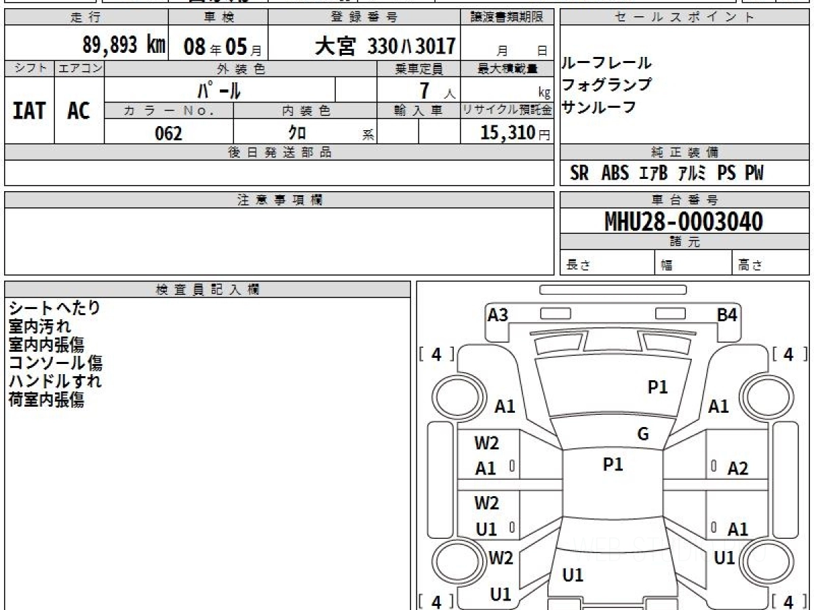Image resolution: width=814 pixels, height=610 pixels.
Task: Select the inspector note 室内汚れ
Action: coord(40,327)
